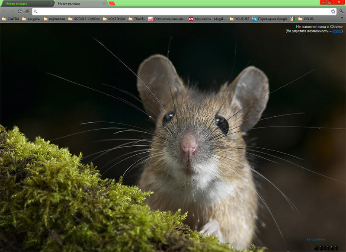346x252 pixels.
Task: Go to the home page icon
Action: point(27,12)
